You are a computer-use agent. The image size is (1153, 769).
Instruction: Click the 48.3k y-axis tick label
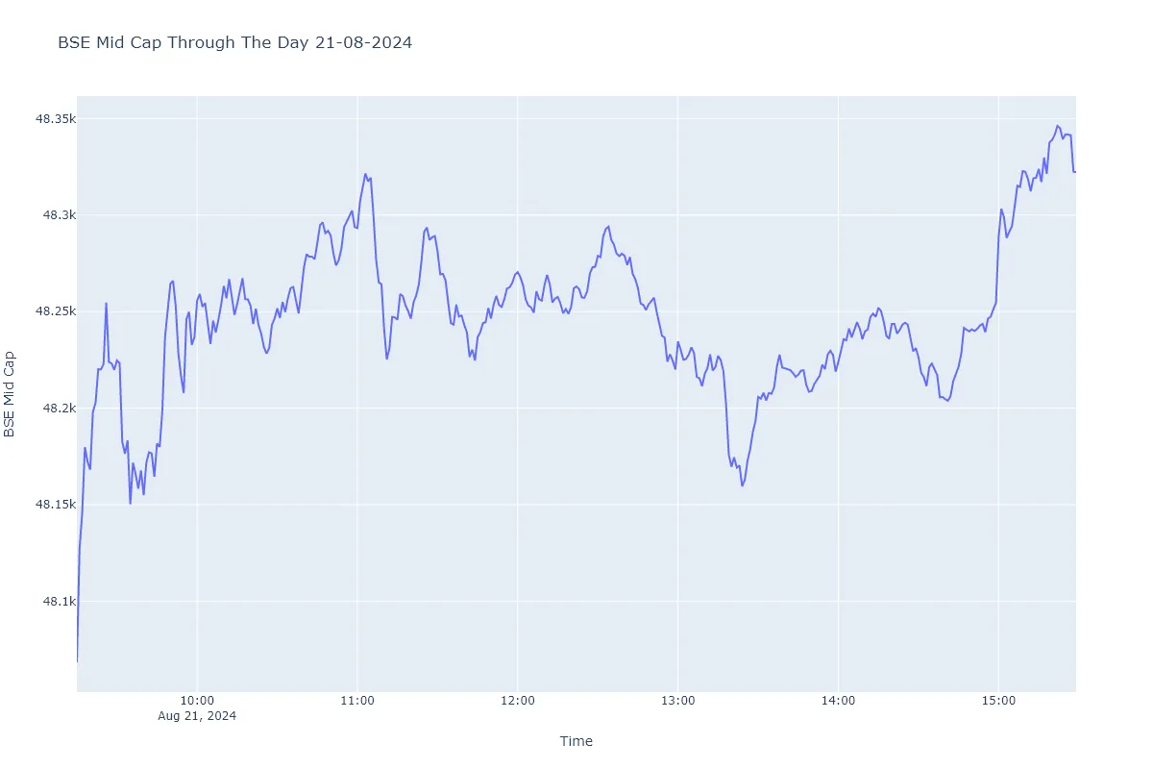[58, 215]
